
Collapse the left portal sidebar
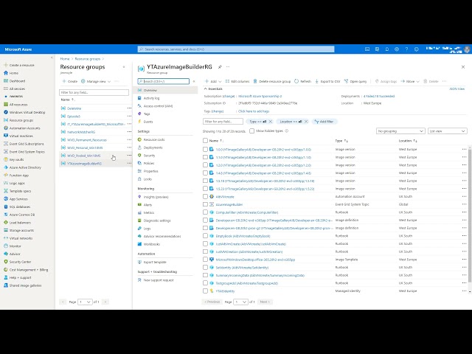click(52, 58)
